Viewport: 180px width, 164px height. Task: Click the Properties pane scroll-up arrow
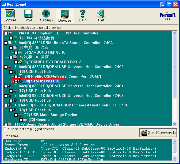click(174, 141)
